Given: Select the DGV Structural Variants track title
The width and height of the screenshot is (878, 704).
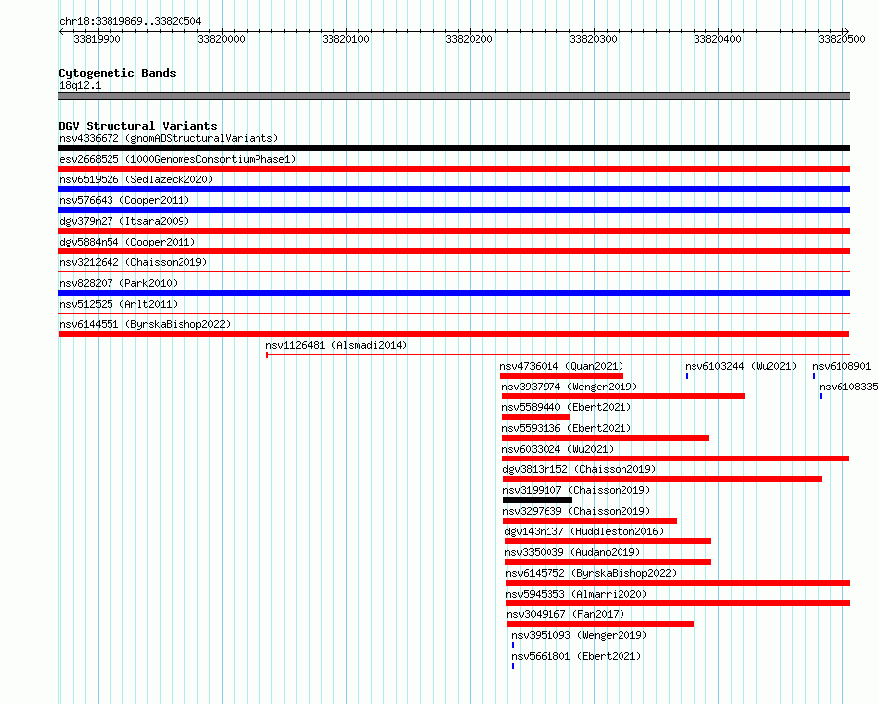Looking at the screenshot, I should pyautogui.click(x=138, y=126).
